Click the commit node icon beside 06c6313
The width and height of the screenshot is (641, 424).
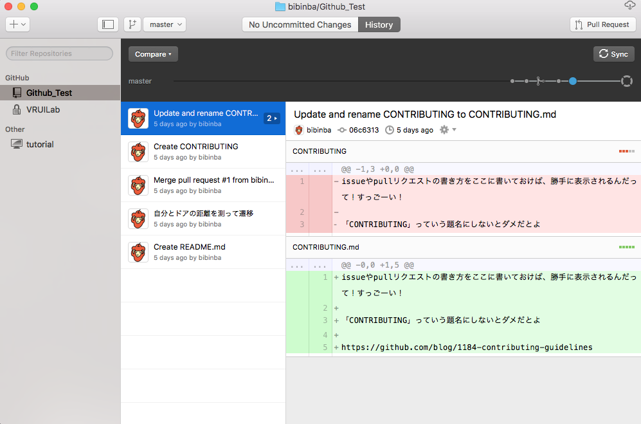[x=342, y=130]
